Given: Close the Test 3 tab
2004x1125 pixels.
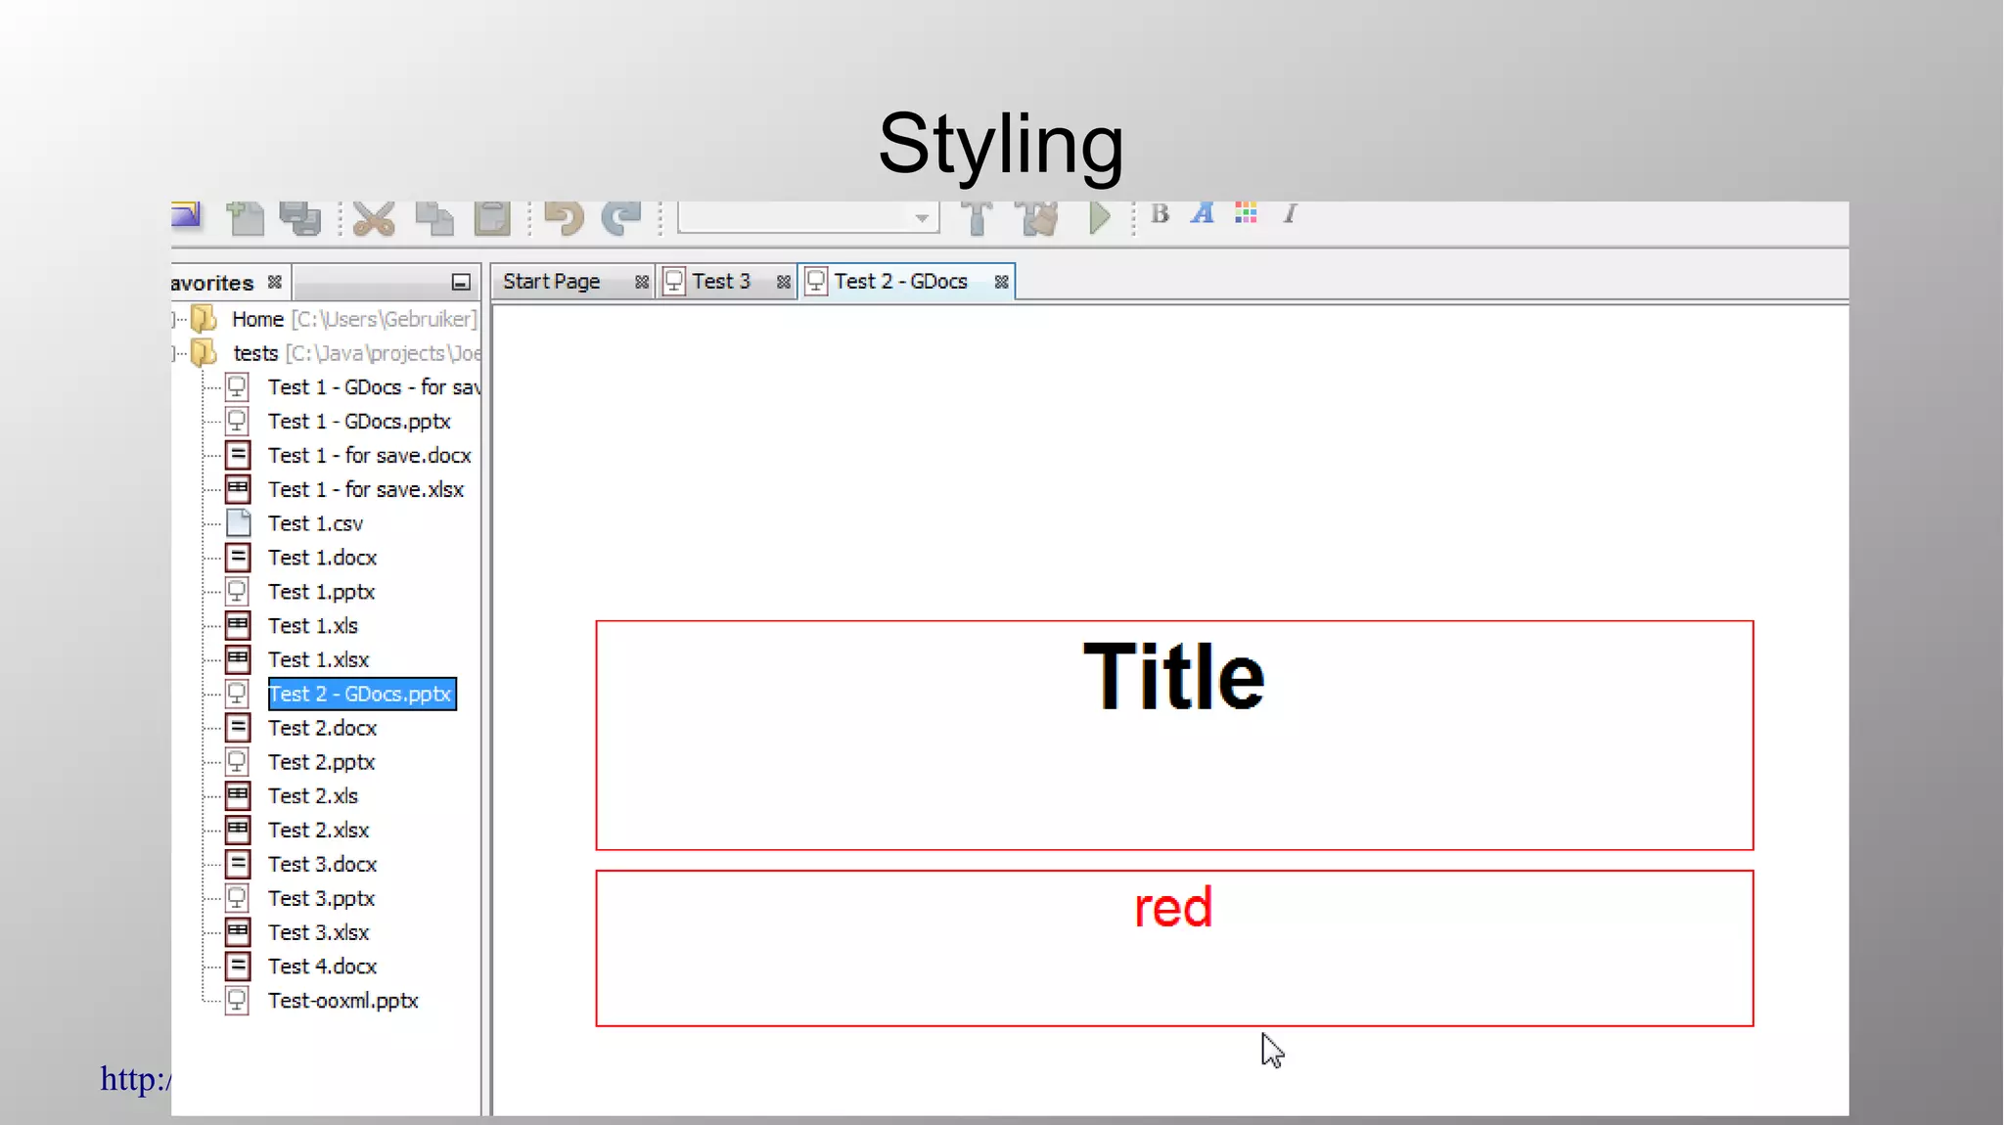Looking at the screenshot, I should click(784, 282).
